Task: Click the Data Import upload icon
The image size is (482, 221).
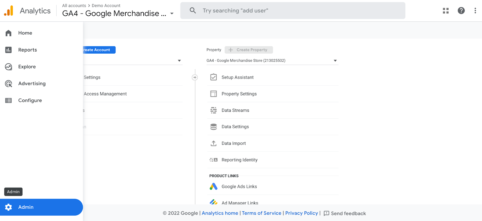Action: [214, 143]
